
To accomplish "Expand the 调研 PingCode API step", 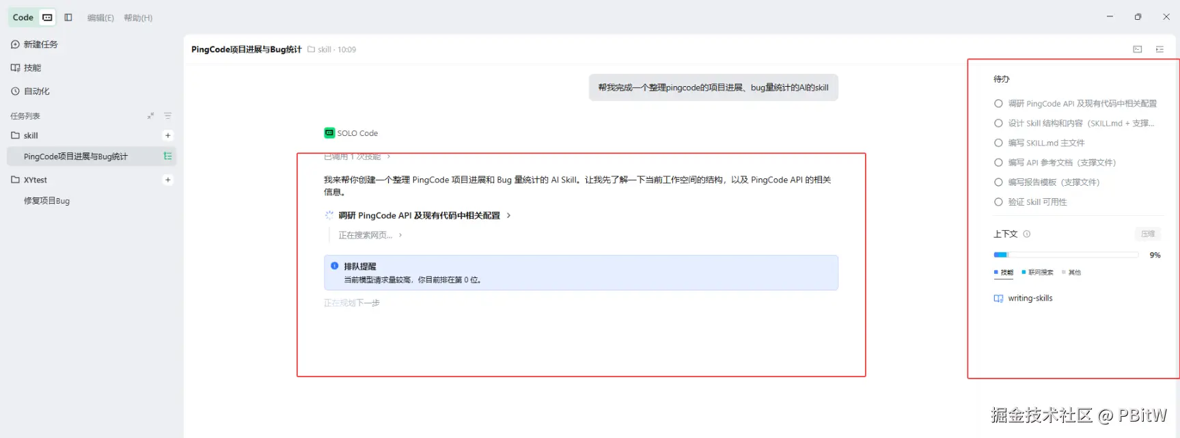I will 424,215.
